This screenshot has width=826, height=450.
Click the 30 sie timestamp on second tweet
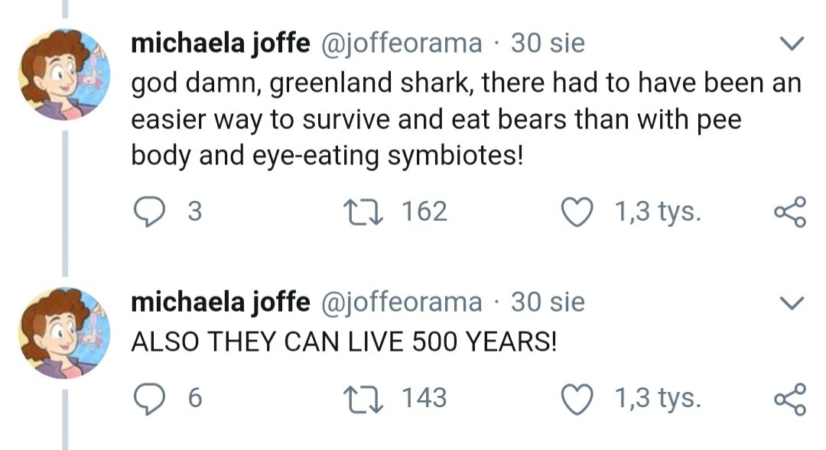(548, 303)
